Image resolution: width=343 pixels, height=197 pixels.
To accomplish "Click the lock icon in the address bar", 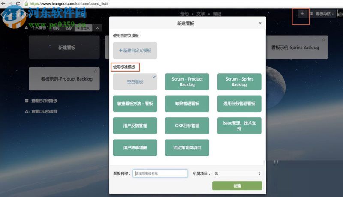I will point(26,3).
